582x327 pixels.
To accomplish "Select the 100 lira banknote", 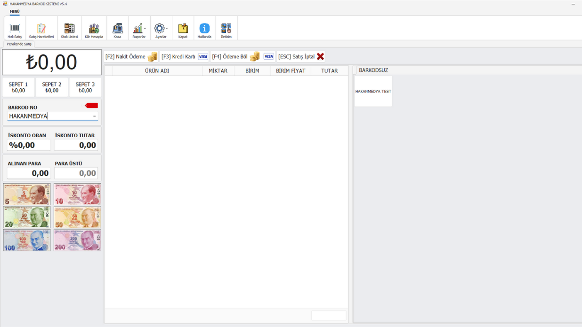I will [27, 241].
